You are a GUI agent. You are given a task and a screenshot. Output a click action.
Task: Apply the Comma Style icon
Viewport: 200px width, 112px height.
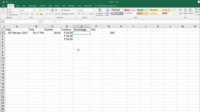pos(86,14)
